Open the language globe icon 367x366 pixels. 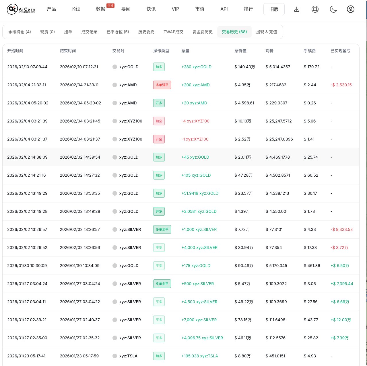click(315, 9)
